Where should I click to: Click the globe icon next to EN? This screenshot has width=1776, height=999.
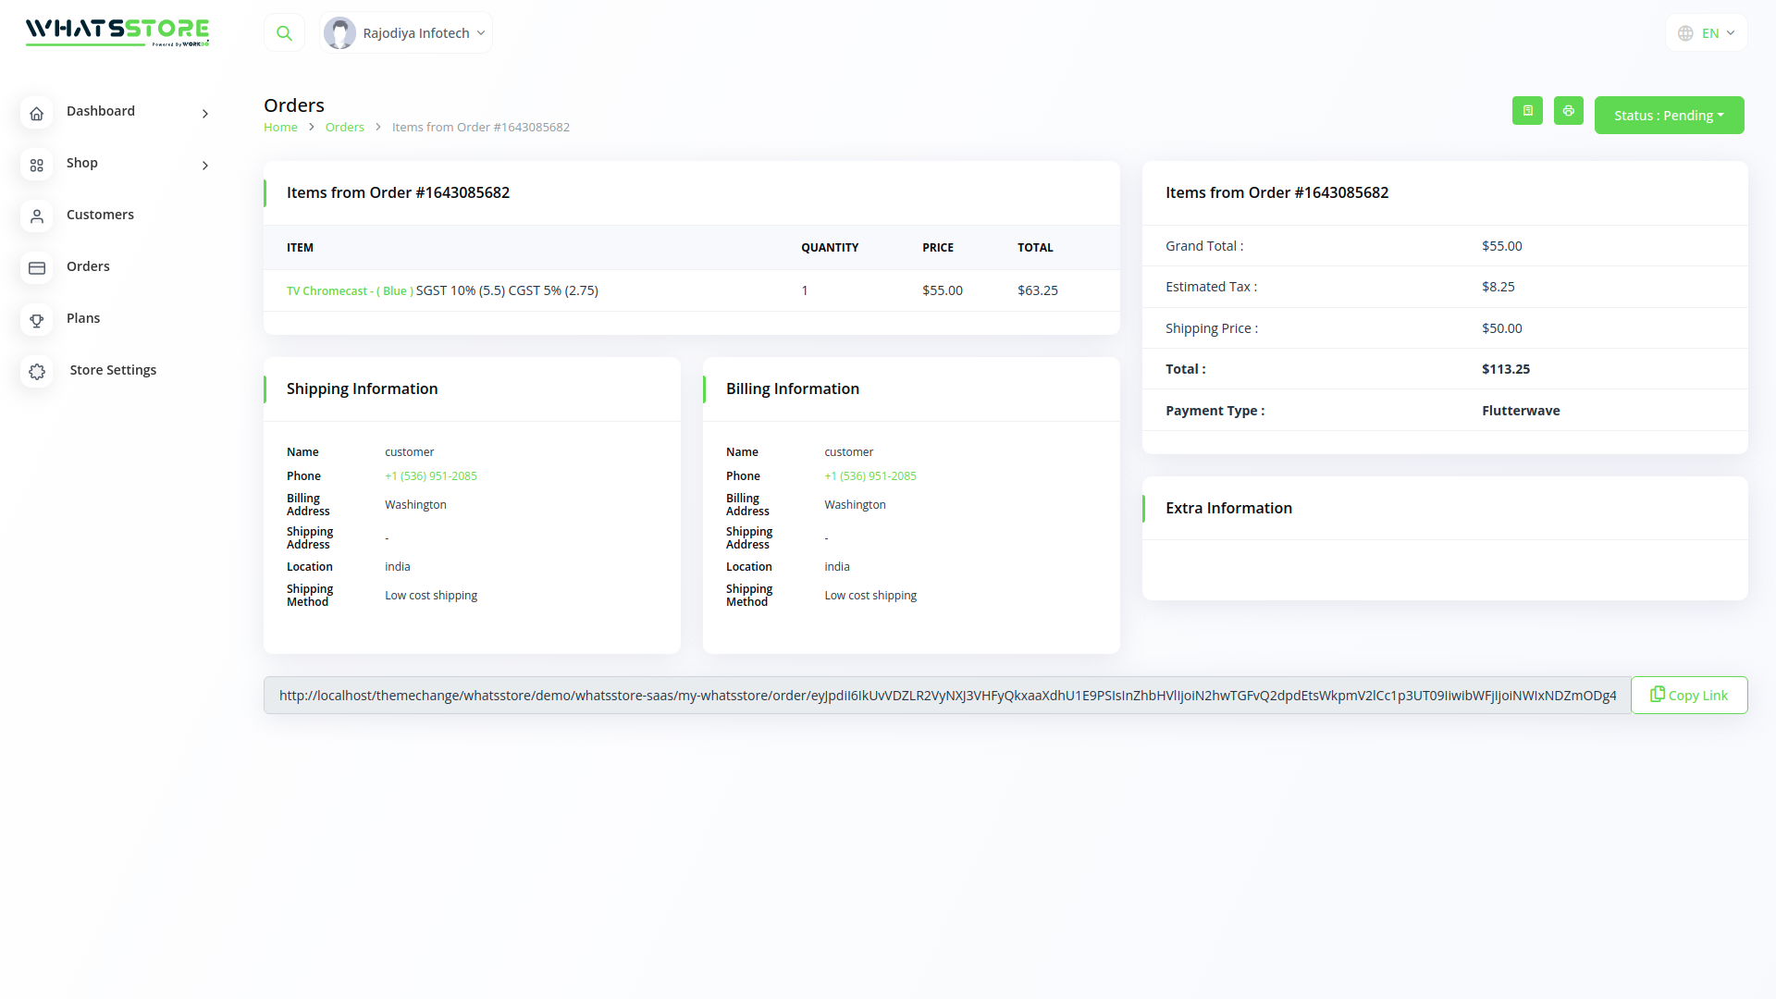click(x=1684, y=32)
